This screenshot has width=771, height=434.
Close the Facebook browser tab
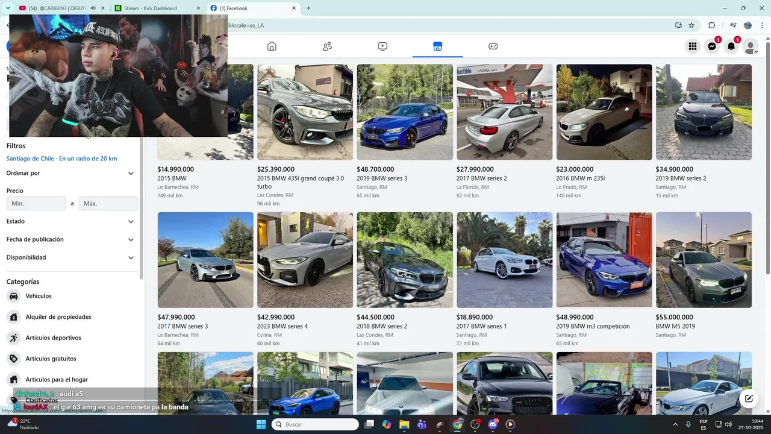click(293, 8)
